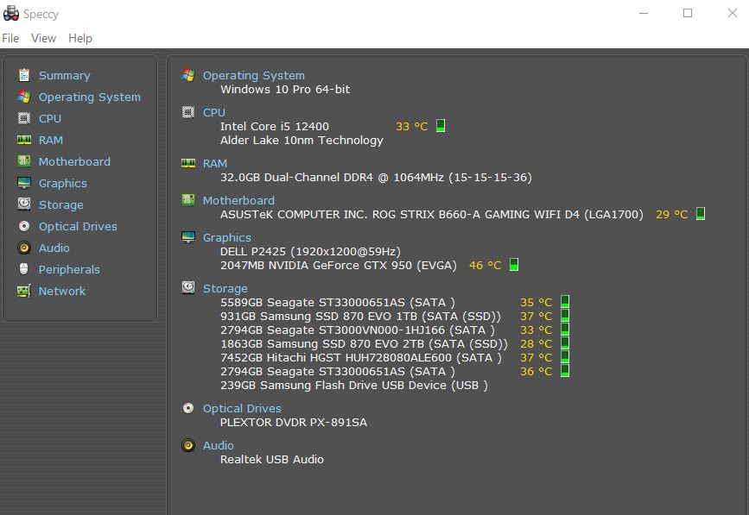Click the Audio speaker icon in sidebar
The width and height of the screenshot is (749, 515).
[24, 248]
